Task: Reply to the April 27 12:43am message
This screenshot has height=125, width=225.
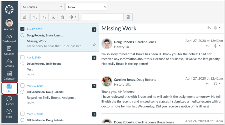Action: tap(207, 46)
